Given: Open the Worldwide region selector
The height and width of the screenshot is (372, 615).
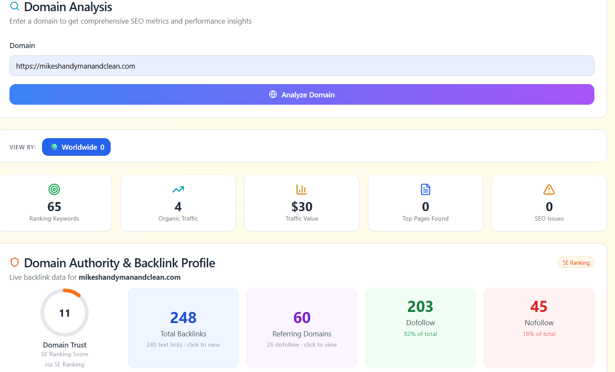Looking at the screenshot, I should [76, 147].
